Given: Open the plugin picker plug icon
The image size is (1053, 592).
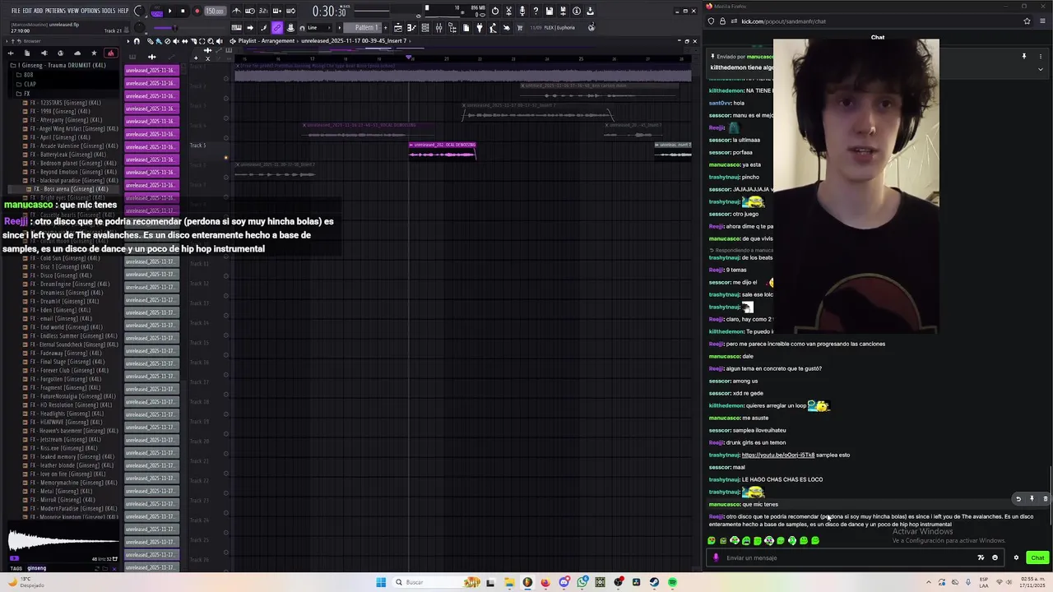Looking at the screenshot, I should tap(480, 28).
